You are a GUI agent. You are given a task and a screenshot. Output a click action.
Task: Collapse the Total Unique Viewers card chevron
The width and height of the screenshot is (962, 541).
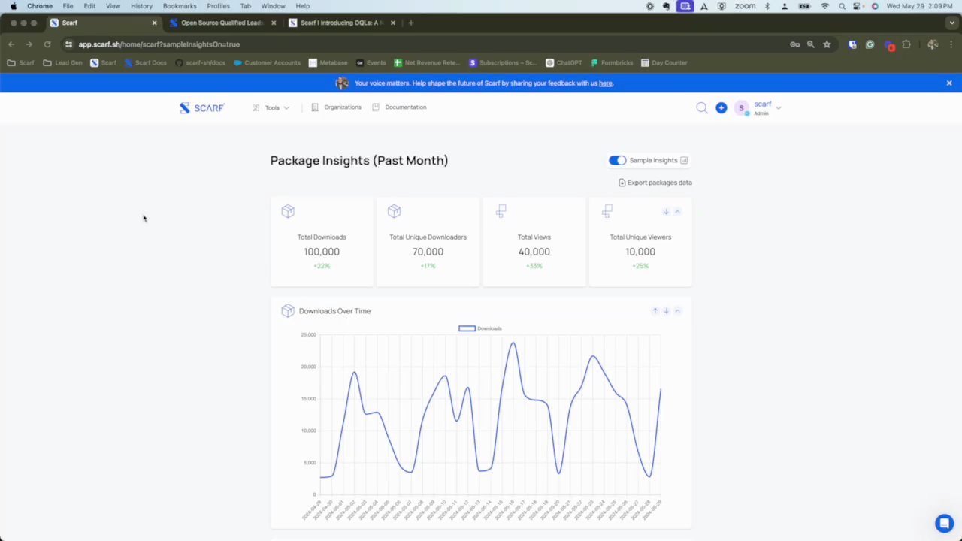coord(677,212)
